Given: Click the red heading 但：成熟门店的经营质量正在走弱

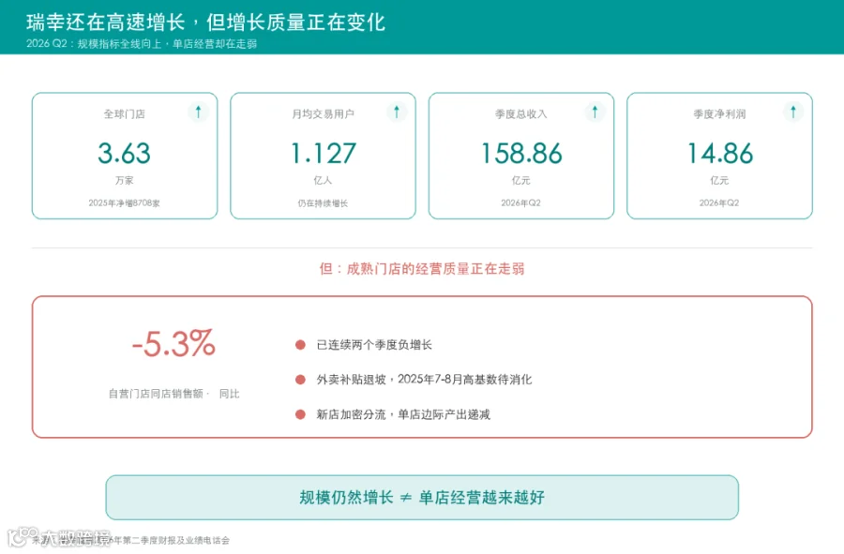Looking at the screenshot, I should (422, 269).
